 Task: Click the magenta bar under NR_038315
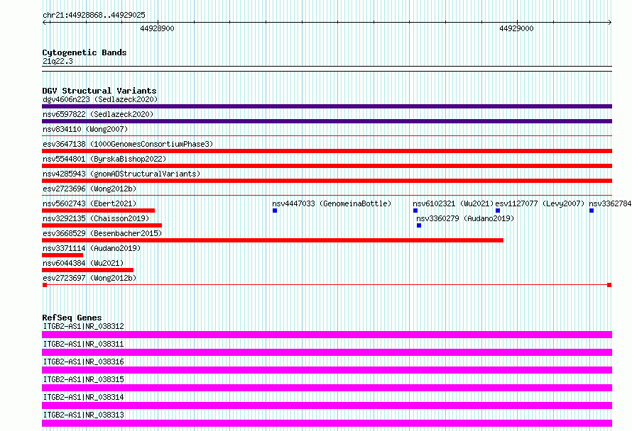(x=327, y=388)
